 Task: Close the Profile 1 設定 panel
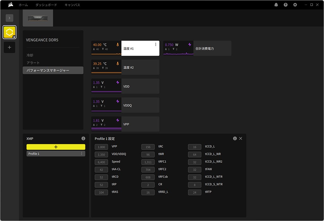tap(241, 138)
